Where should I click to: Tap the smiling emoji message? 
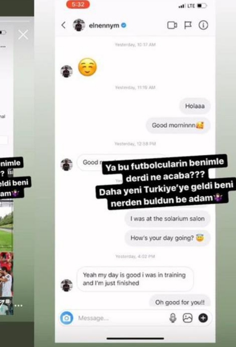coord(88,67)
